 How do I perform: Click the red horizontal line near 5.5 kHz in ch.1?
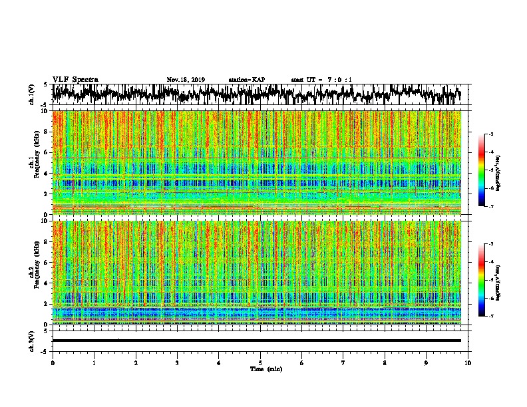[x=256, y=158]
